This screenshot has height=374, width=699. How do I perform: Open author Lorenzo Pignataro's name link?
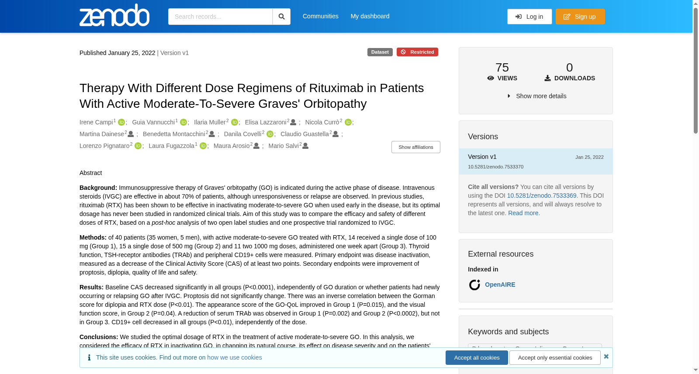point(104,146)
